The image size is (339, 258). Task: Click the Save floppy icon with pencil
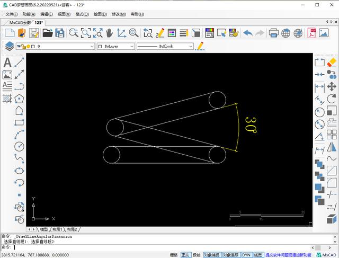tap(34, 33)
